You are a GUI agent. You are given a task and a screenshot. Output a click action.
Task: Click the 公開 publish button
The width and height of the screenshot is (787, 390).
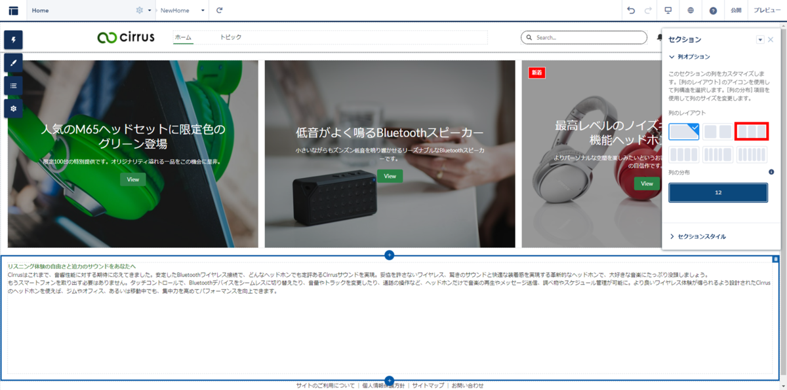736,10
